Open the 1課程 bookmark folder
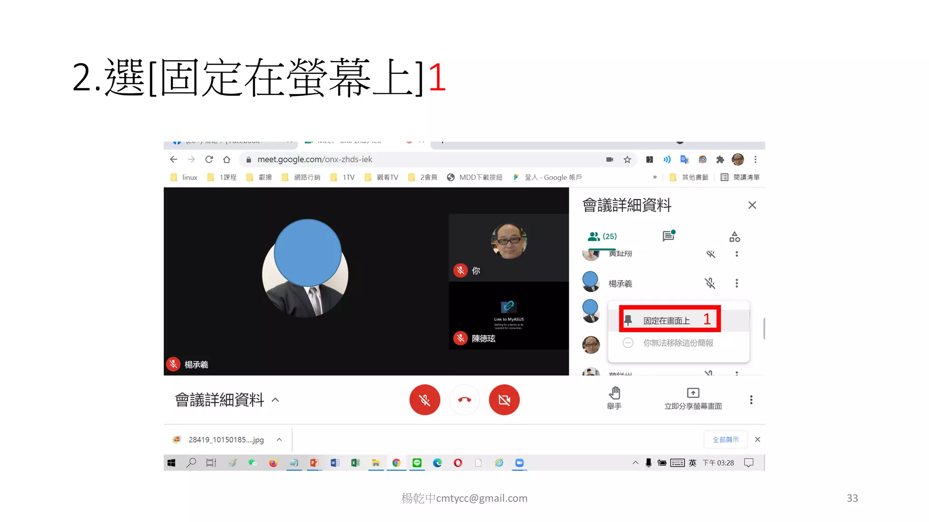The width and height of the screenshot is (929, 522). point(222,177)
